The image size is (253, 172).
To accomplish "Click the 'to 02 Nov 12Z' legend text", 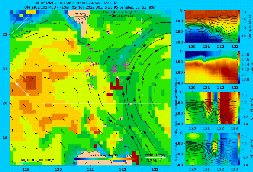I will (x=123, y=16).
